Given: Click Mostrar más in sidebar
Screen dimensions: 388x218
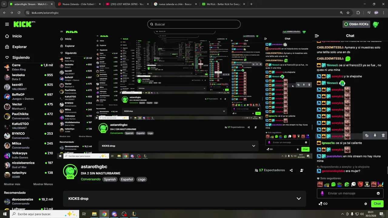Looking at the screenshot, I should coord(12,184).
